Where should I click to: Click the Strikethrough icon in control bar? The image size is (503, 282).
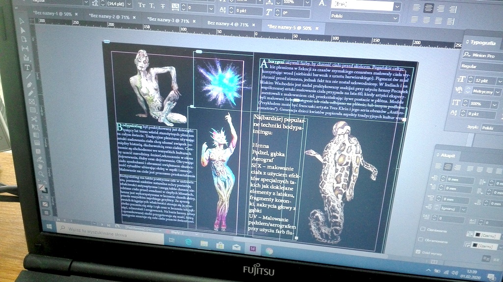pos(163,6)
